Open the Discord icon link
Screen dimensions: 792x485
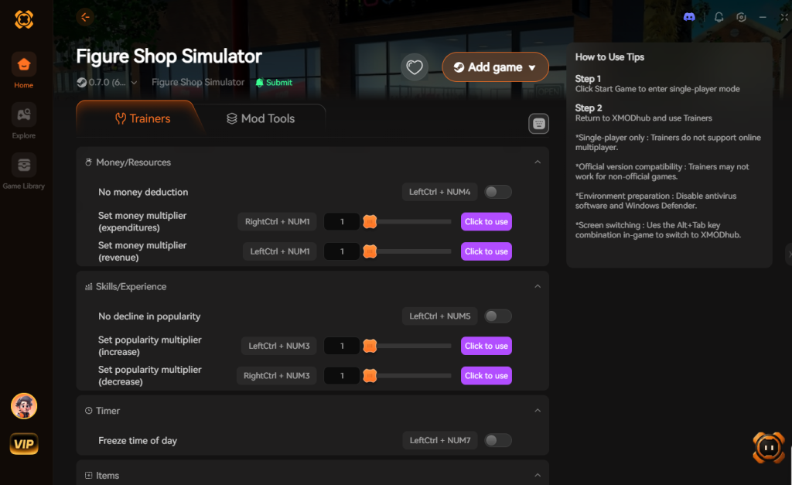[689, 17]
